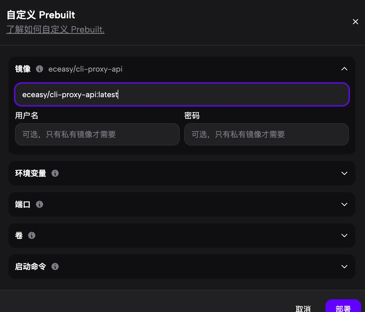Screen dimensions: 365x312
Task: Expand the 端口 section chevron
Action: pos(344,204)
